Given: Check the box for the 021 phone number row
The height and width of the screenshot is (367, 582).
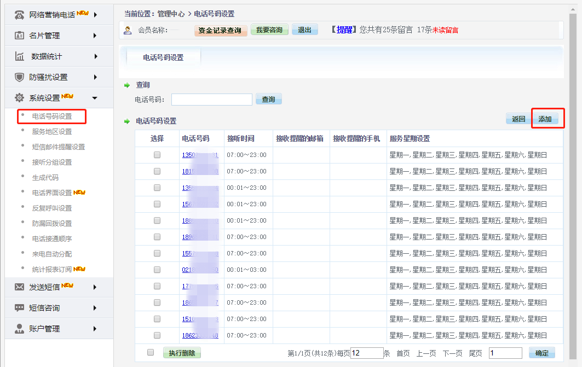Looking at the screenshot, I should [157, 270].
